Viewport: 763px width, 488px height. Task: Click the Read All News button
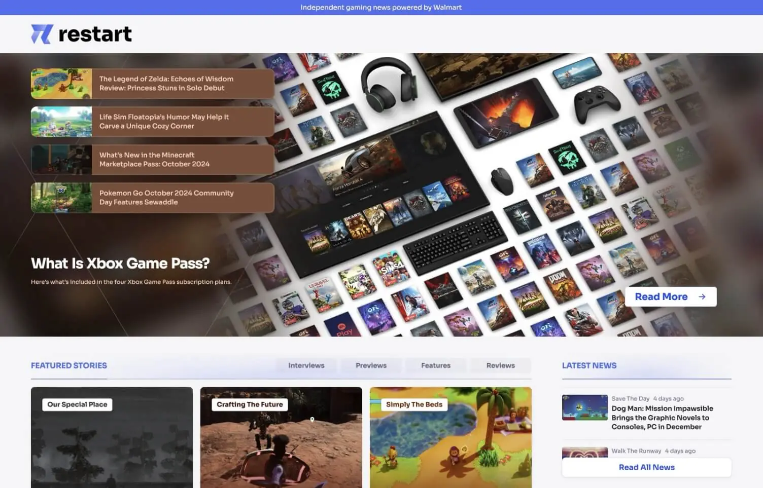[x=646, y=467]
